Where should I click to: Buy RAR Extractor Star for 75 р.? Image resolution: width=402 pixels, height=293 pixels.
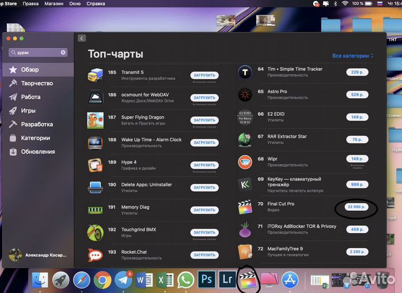(357, 139)
